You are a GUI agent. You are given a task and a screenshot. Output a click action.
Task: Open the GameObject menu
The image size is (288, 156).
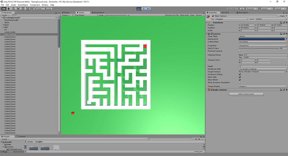pyautogui.click(x=23, y=5)
